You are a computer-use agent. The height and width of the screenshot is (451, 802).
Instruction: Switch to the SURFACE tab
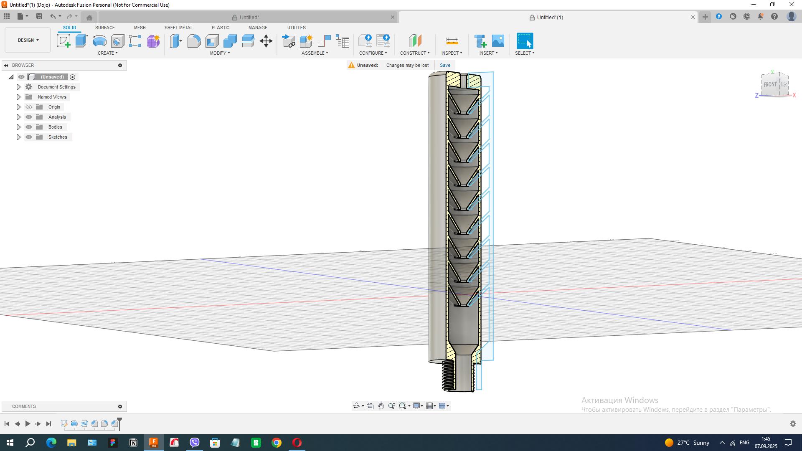click(105, 28)
